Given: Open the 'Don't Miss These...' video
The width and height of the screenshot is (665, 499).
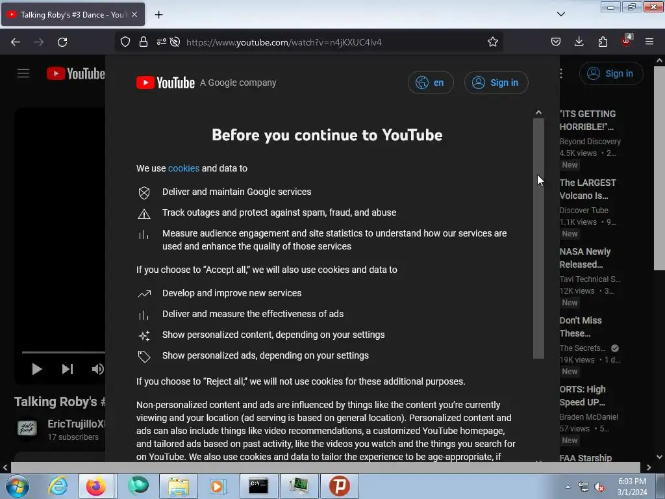Looking at the screenshot, I should click(x=581, y=327).
